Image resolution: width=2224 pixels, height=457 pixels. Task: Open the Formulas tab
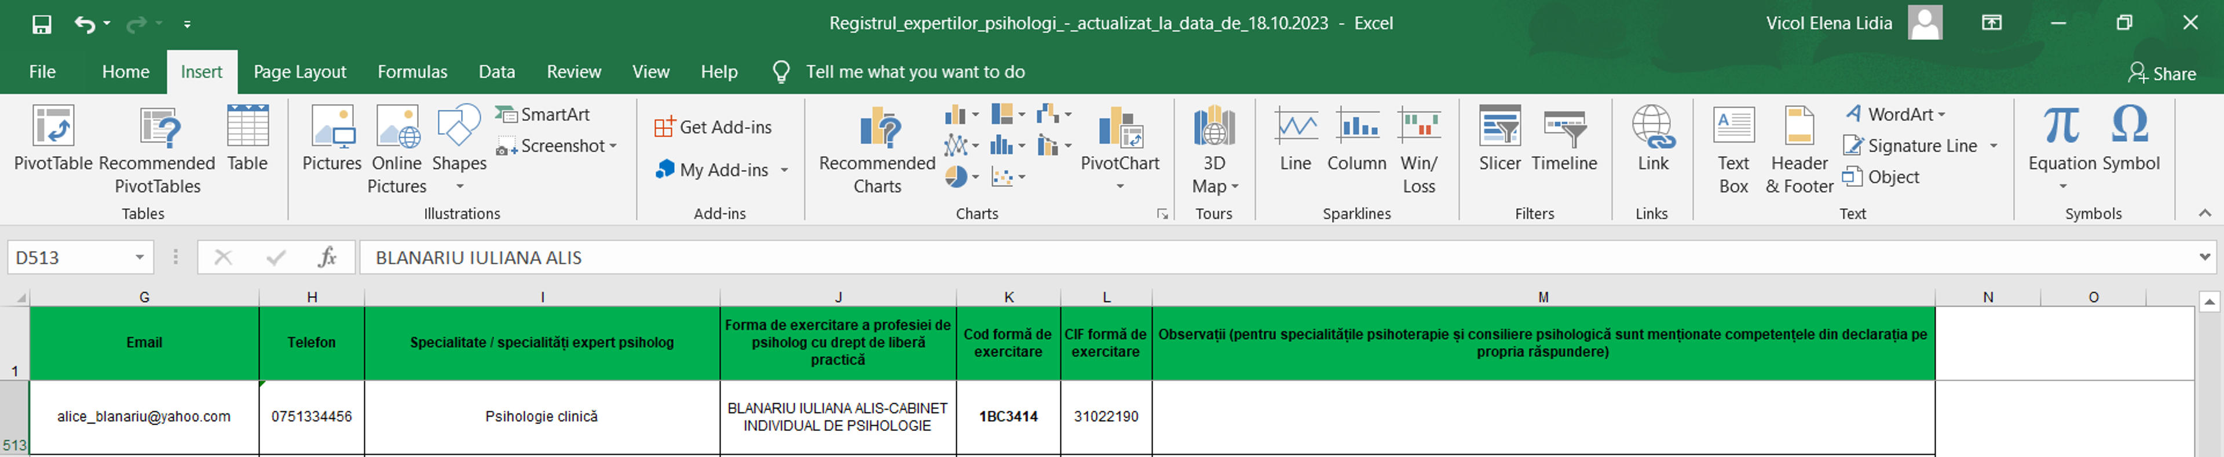pos(412,72)
